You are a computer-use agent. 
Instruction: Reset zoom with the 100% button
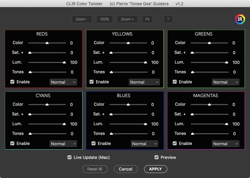pyautogui.click(x=105, y=19)
